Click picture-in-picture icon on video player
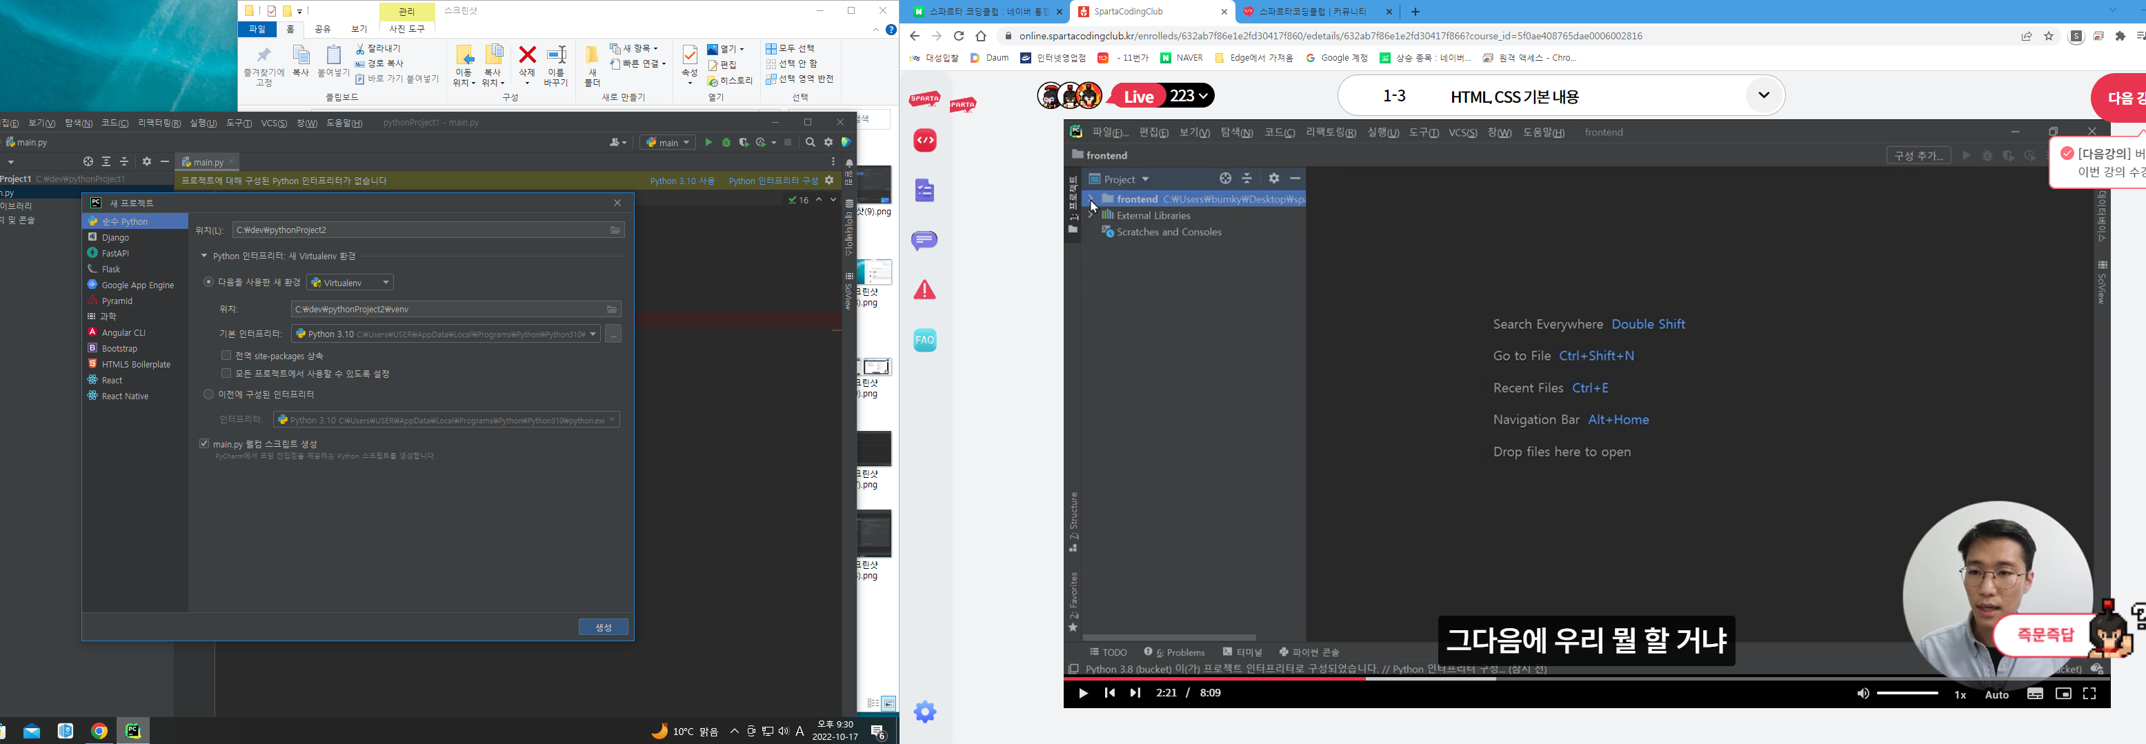 (2063, 693)
